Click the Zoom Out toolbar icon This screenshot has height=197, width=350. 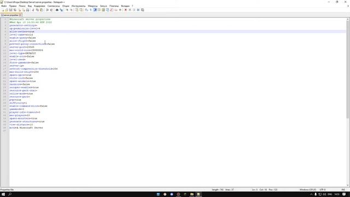click(x=71, y=10)
